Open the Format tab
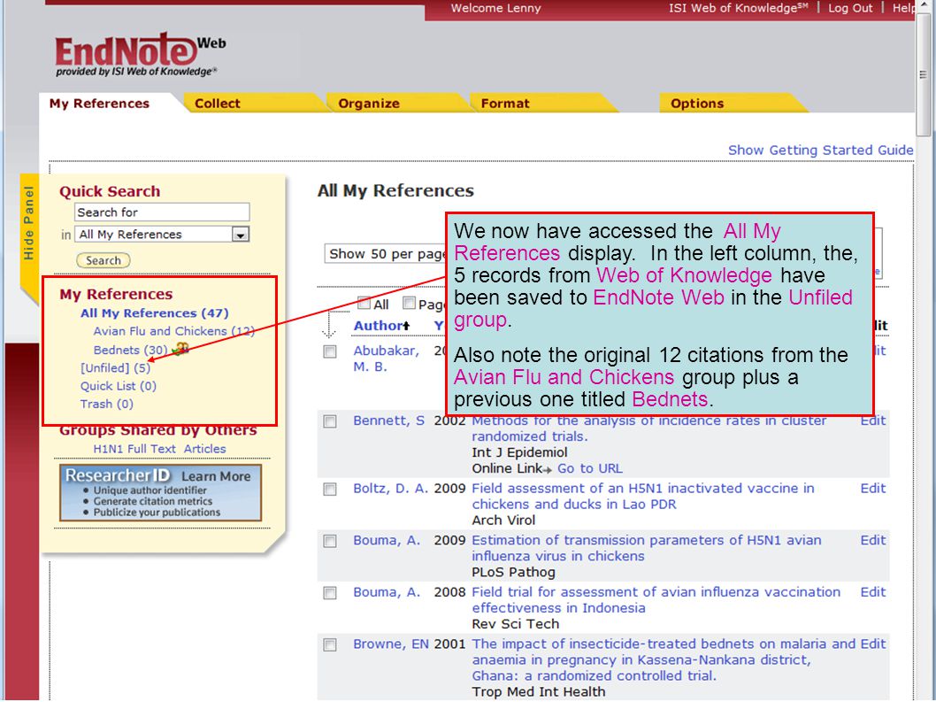The height and width of the screenshot is (702, 936). (505, 104)
